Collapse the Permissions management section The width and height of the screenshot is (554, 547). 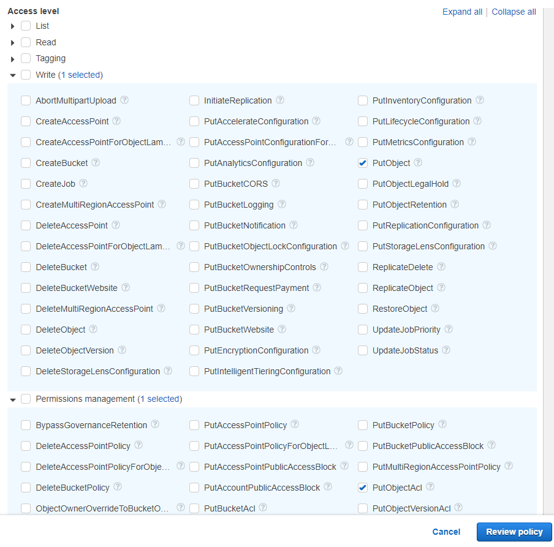click(x=13, y=400)
